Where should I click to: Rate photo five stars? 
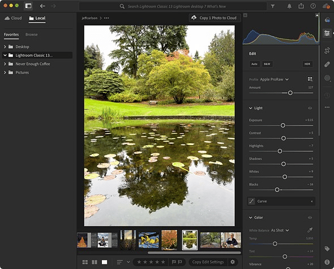[163, 262]
